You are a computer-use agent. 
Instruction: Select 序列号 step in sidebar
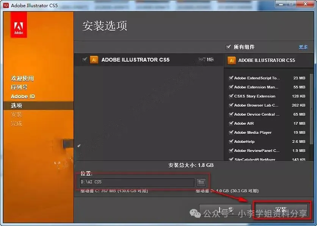pos(19,87)
